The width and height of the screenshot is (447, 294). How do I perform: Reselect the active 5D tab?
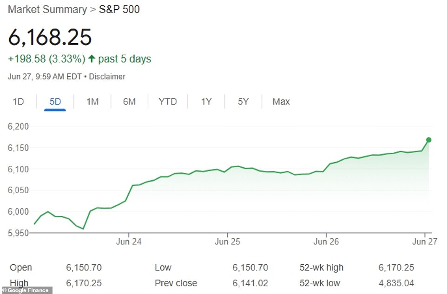click(x=54, y=101)
